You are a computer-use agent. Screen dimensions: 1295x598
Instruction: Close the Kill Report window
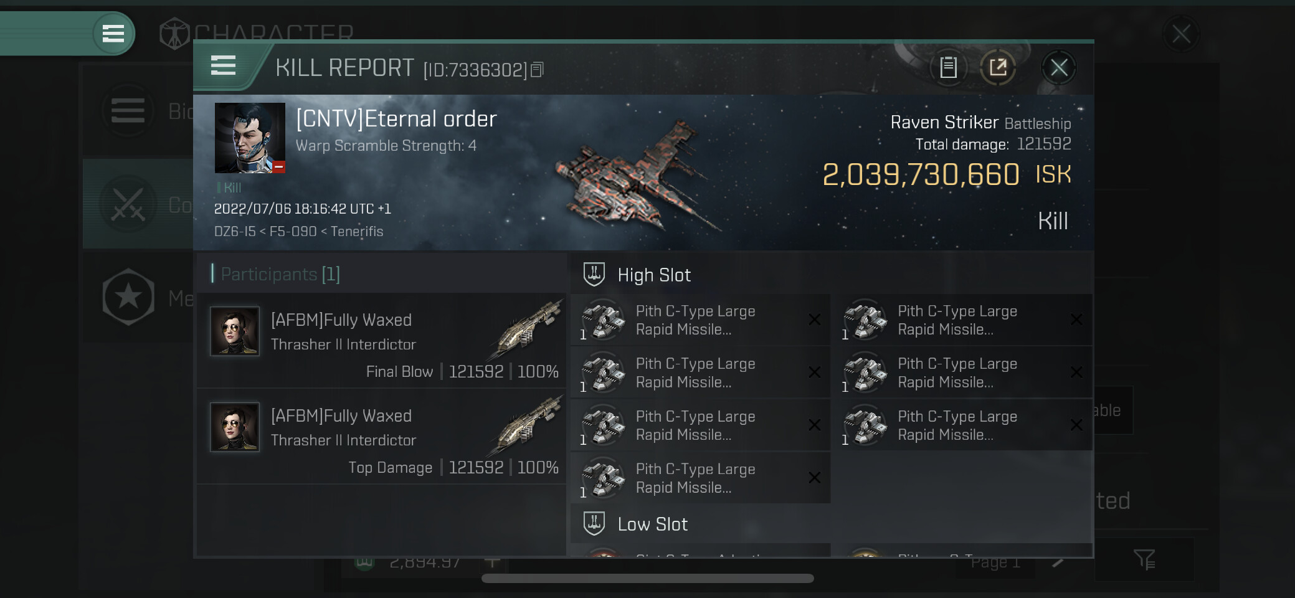coord(1058,67)
